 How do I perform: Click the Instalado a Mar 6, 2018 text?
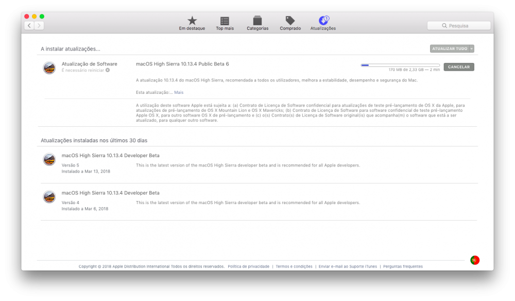(85, 209)
